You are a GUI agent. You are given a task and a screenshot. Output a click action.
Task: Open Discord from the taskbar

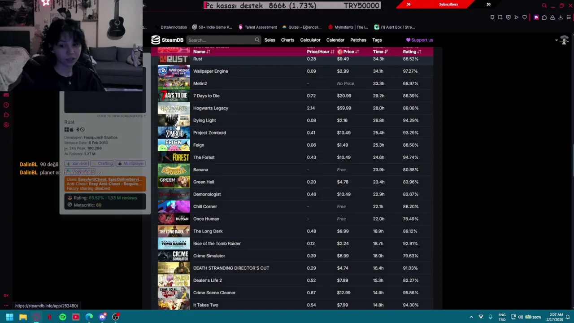click(x=102, y=317)
